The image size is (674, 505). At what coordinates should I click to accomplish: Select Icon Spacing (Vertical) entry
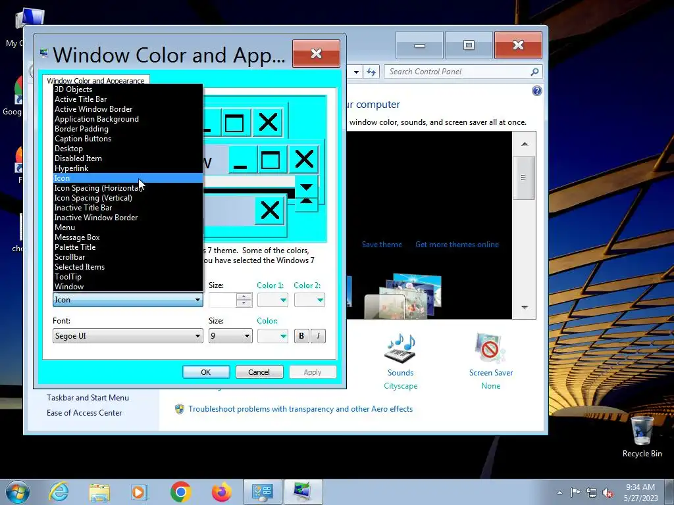point(128,198)
